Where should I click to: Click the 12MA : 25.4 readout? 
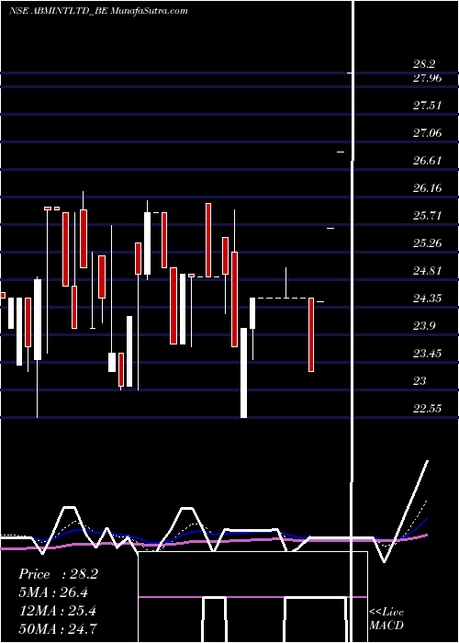[x=57, y=611]
